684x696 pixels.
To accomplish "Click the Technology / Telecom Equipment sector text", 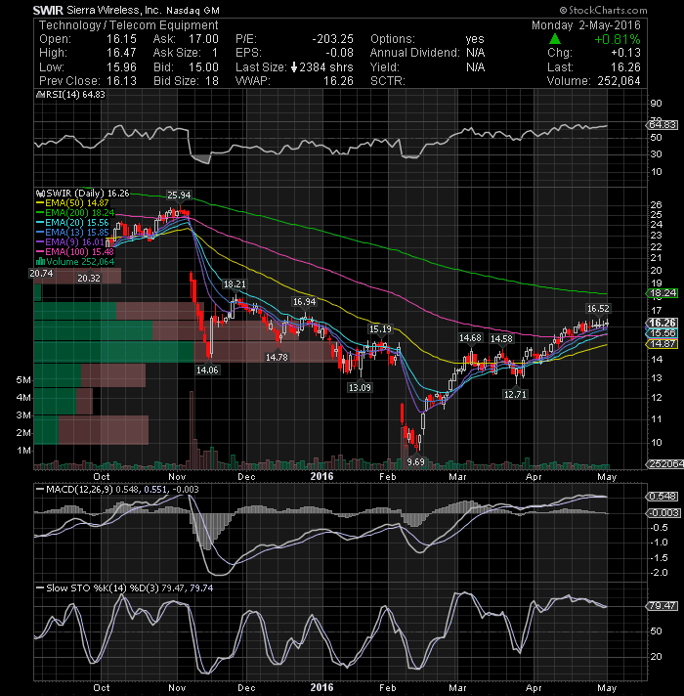I will (x=129, y=25).
